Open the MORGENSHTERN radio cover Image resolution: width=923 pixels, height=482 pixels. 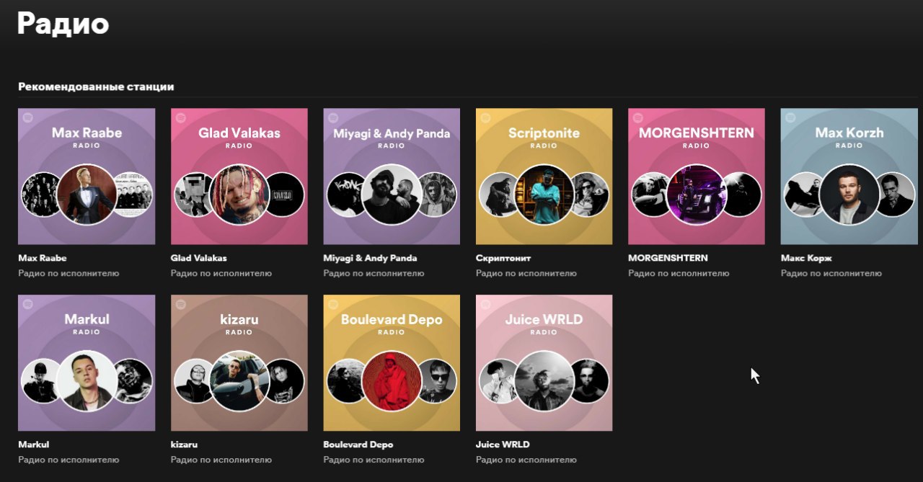coord(697,177)
